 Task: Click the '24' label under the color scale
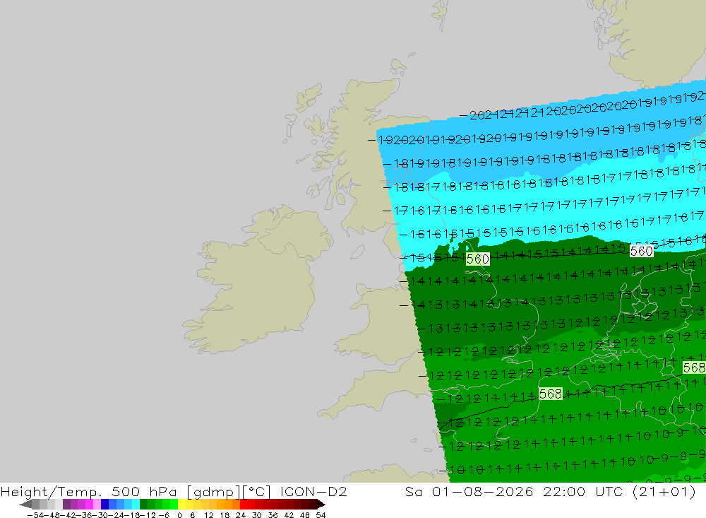[241, 515]
